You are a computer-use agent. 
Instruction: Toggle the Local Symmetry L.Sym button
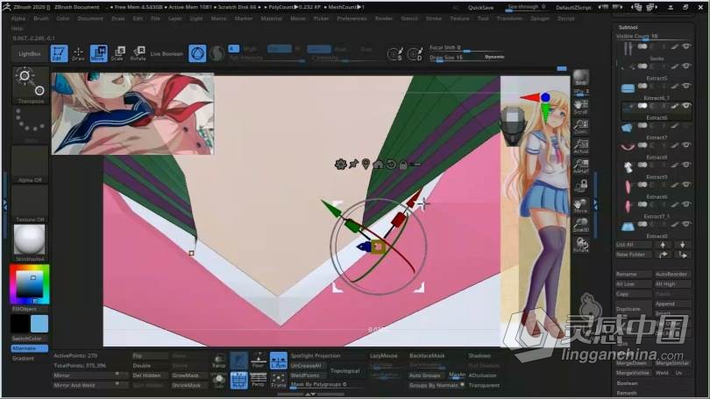[279, 360]
